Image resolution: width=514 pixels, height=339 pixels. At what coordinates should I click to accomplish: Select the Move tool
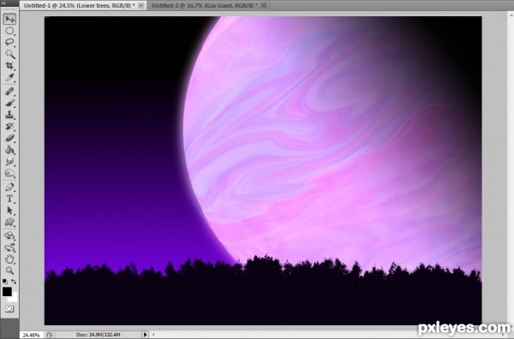click(9, 19)
